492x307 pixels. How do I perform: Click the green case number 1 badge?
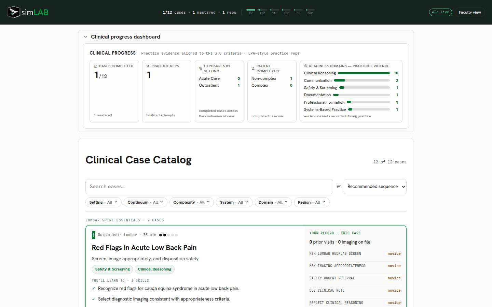(93, 235)
